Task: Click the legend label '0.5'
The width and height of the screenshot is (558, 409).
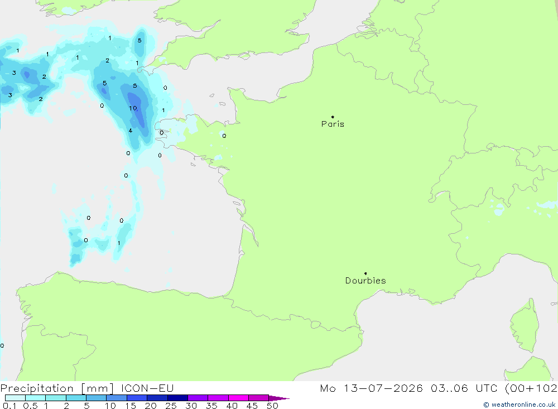Action: tap(30, 406)
